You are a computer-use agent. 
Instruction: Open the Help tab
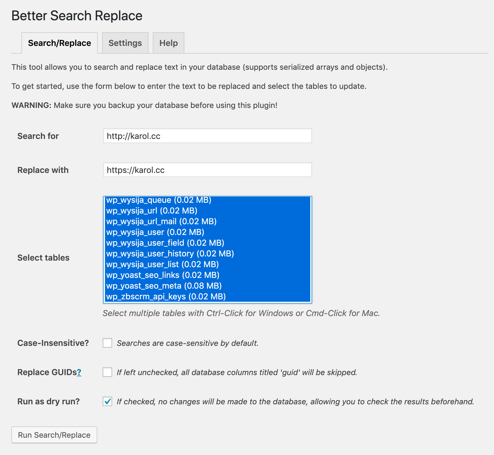pos(168,43)
